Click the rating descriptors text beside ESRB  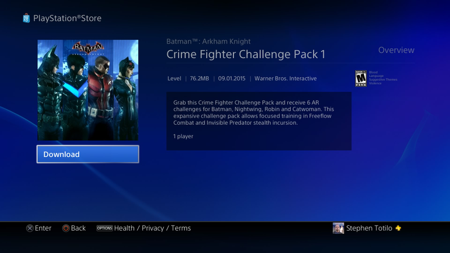[383, 78]
